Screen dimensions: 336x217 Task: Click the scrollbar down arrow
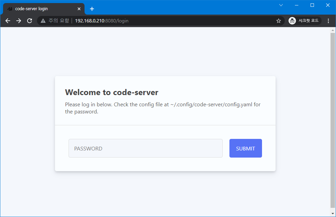click(x=333, y=214)
